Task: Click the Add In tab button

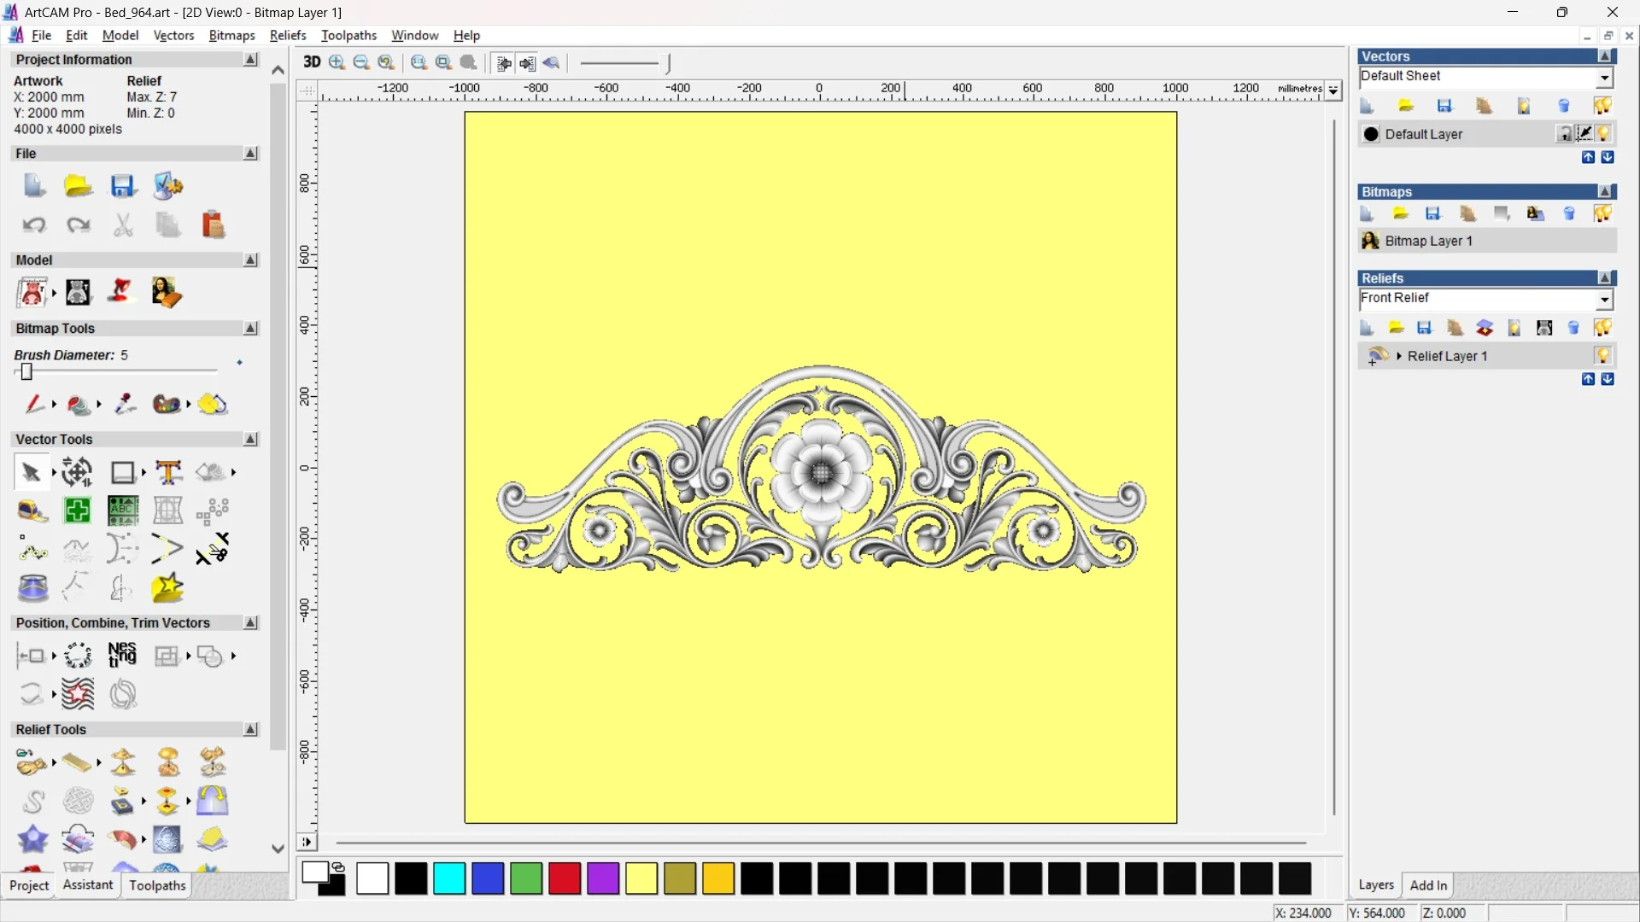Action: pos(1428,885)
